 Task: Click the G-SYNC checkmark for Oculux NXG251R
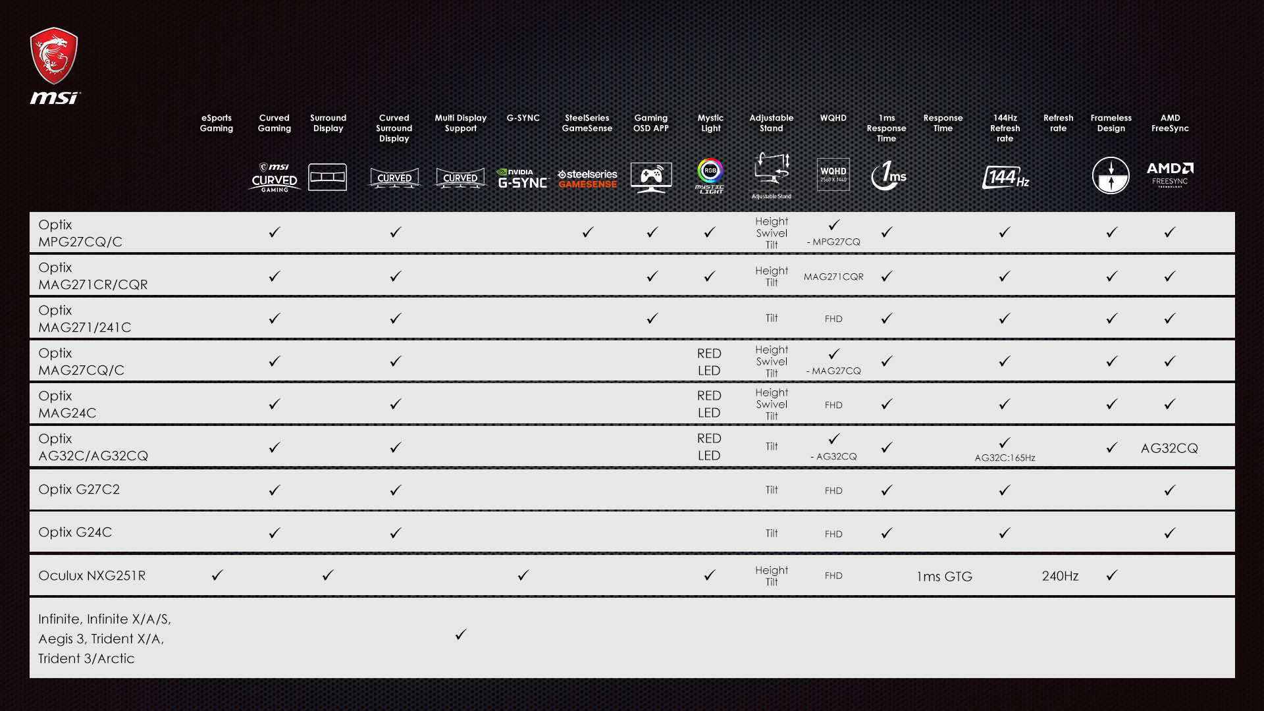(523, 575)
